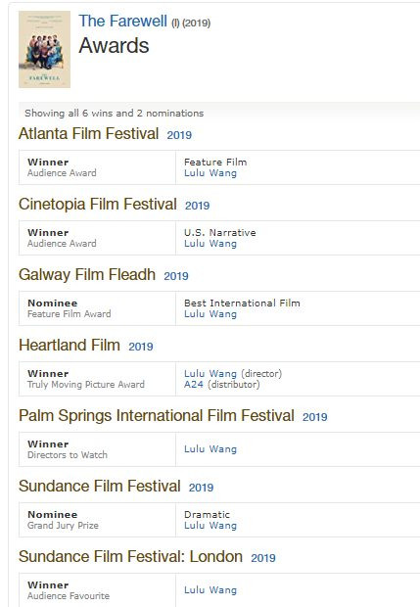The image size is (420, 607).
Task: Open the Atlanta Film Festival 2019 year link
Action: tap(179, 135)
